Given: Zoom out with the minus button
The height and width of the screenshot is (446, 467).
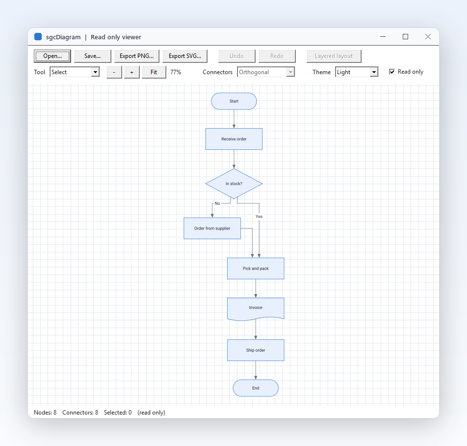Looking at the screenshot, I should click(114, 72).
